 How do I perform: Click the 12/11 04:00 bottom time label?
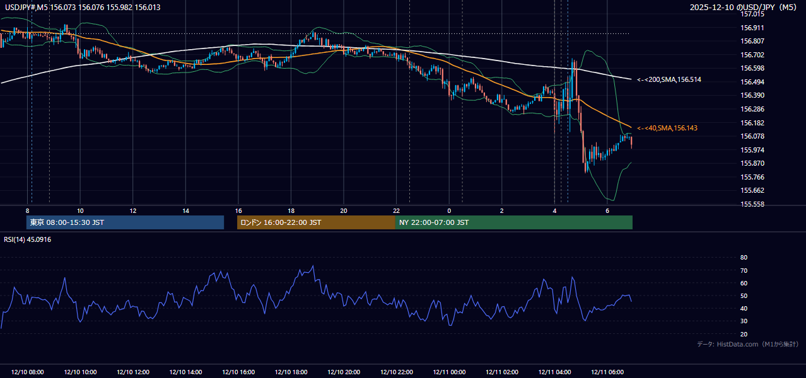pyautogui.click(x=554, y=372)
